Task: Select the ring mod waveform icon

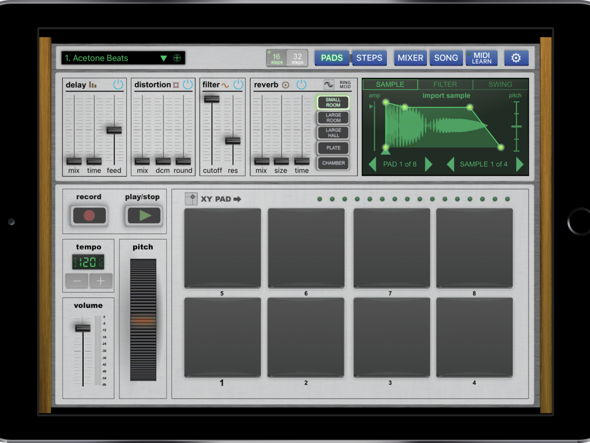Action: click(329, 85)
